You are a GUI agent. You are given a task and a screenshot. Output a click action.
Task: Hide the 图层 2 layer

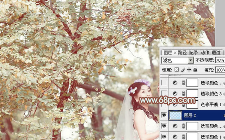tap(164, 115)
